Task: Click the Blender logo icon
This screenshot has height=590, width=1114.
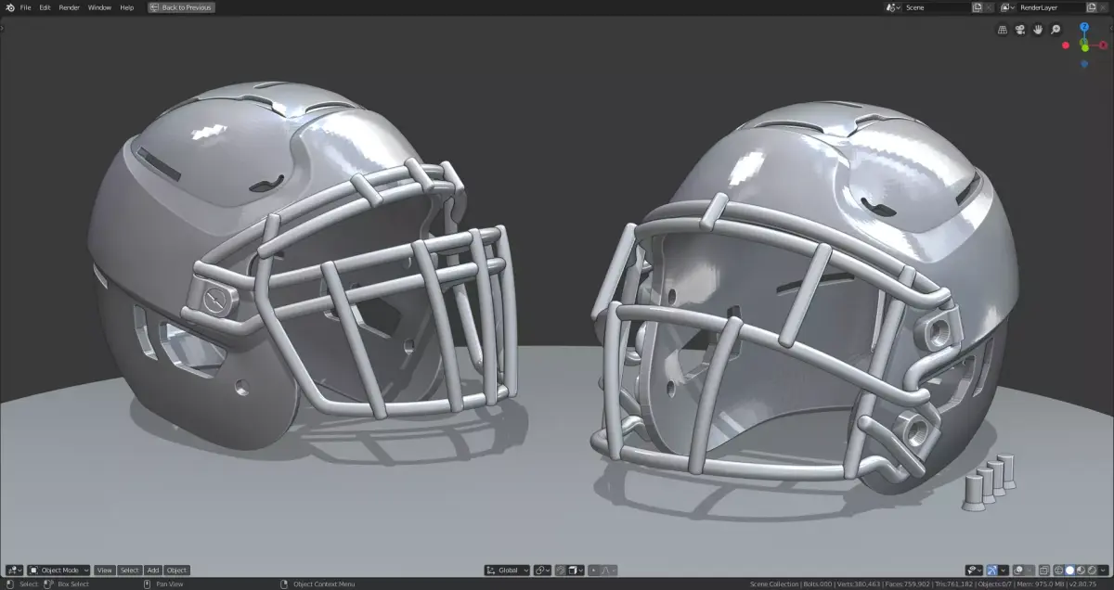Action: coord(9,7)
